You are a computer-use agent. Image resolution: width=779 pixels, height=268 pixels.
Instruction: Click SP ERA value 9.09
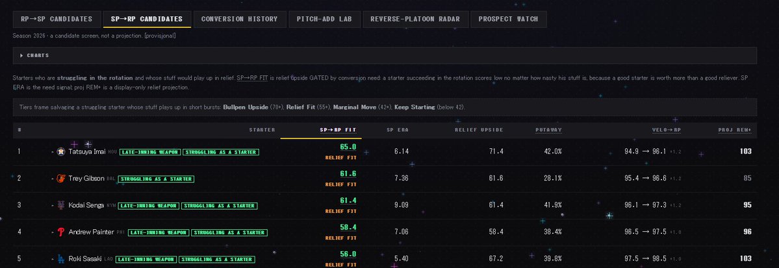(402, 205)
